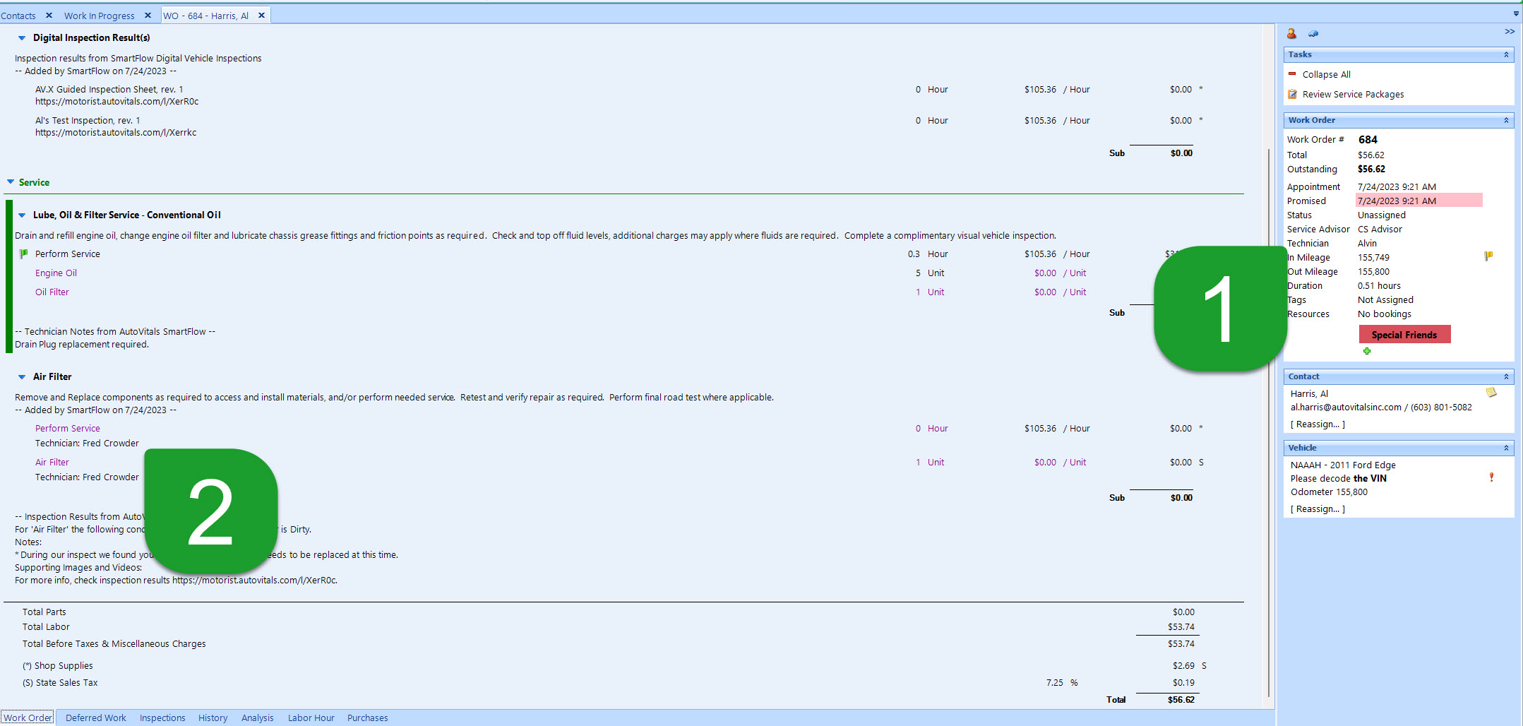Collapse the Service section
Screen dimensions: 1523x726
[11, 182]
